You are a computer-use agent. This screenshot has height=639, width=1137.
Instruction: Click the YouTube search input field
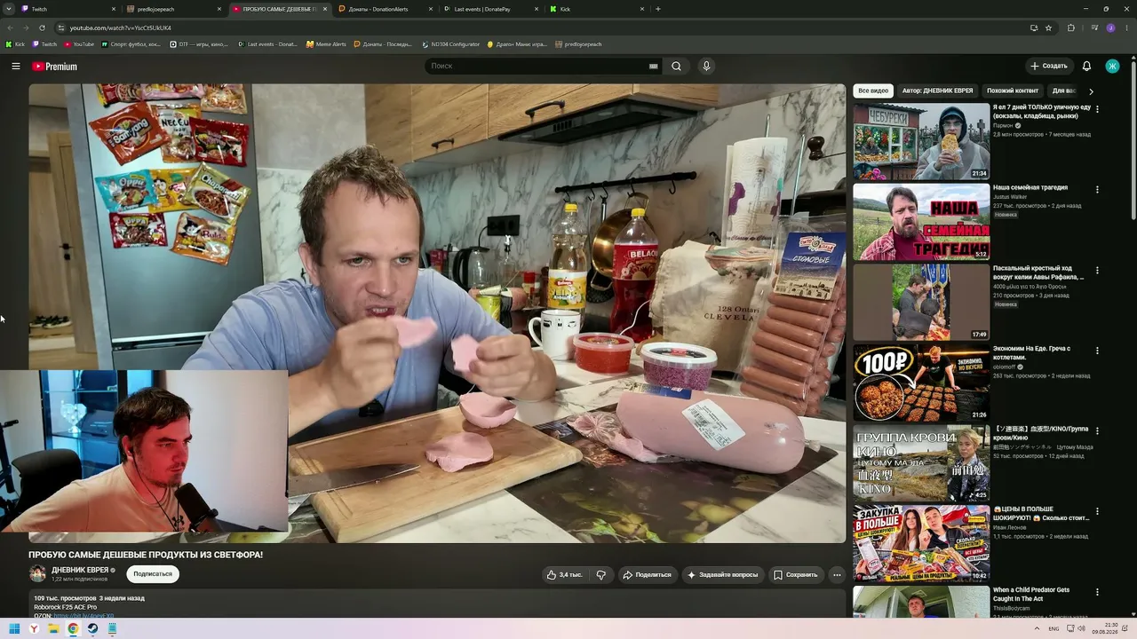click(x=537, y=66)
